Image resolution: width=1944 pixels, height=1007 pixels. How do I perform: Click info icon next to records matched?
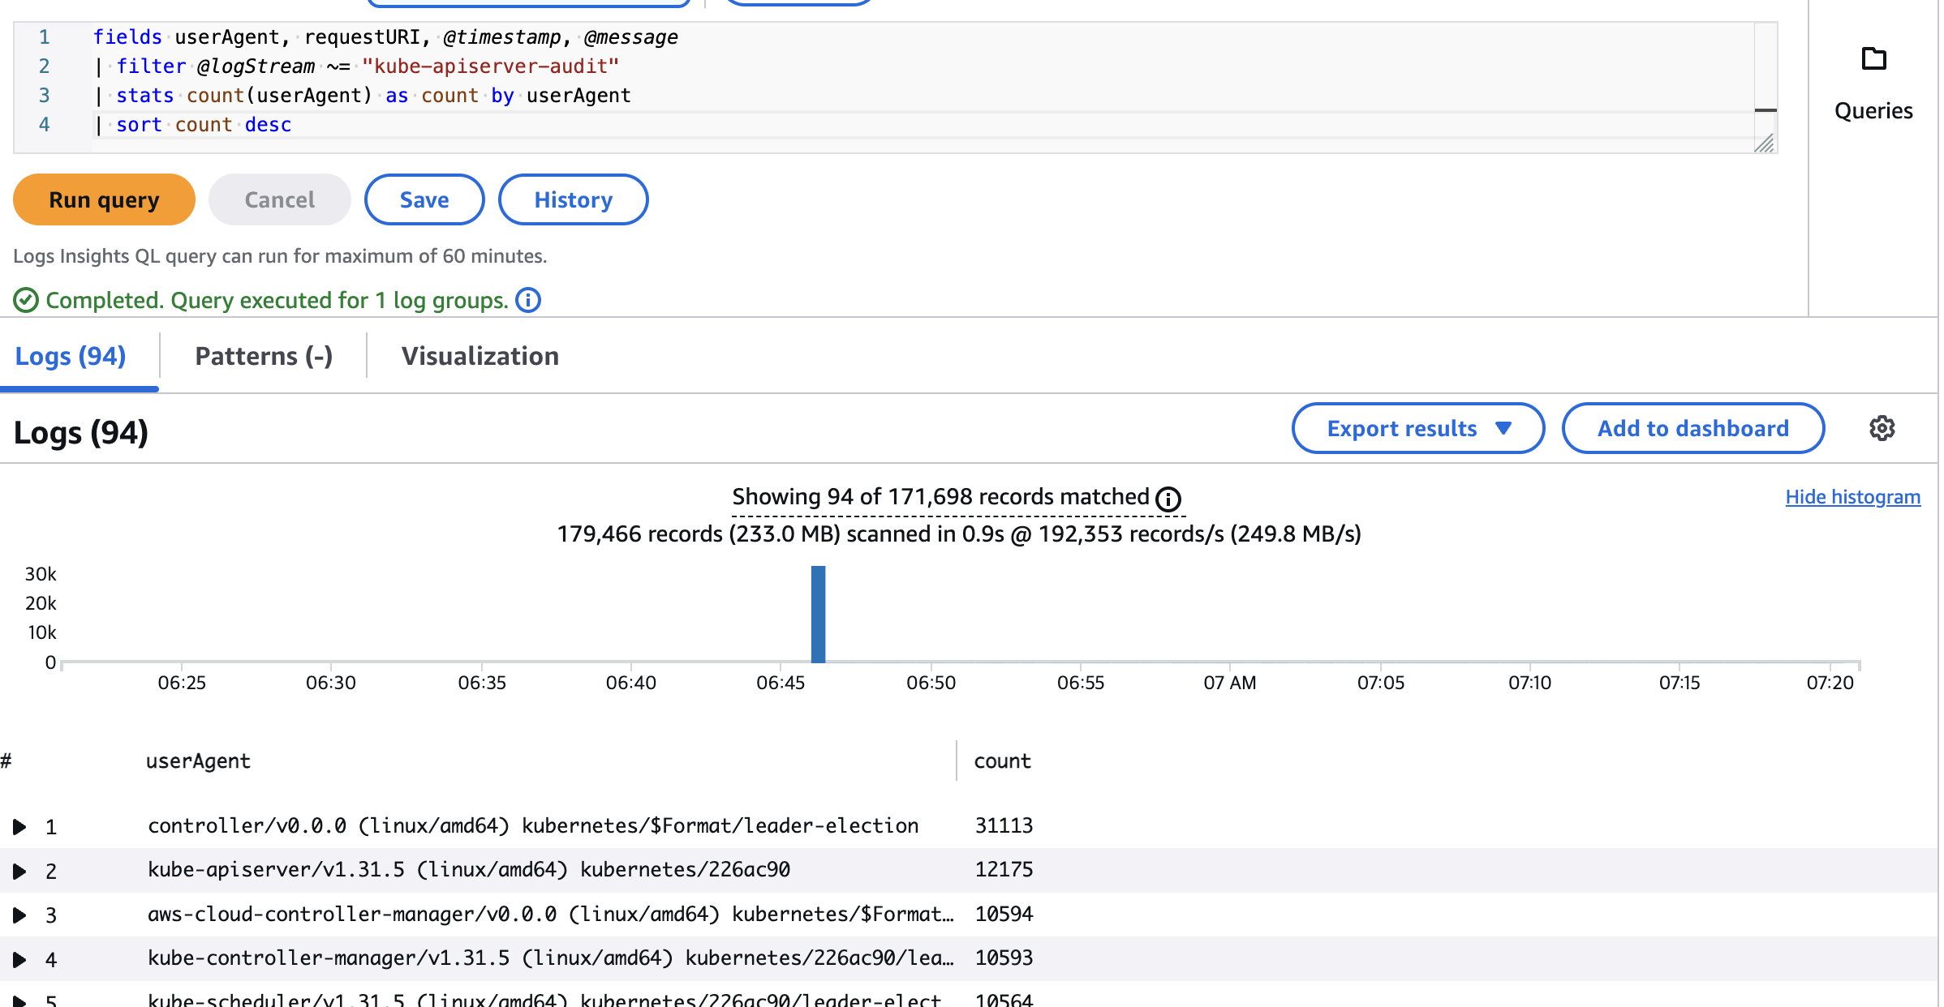[1168, 499]
